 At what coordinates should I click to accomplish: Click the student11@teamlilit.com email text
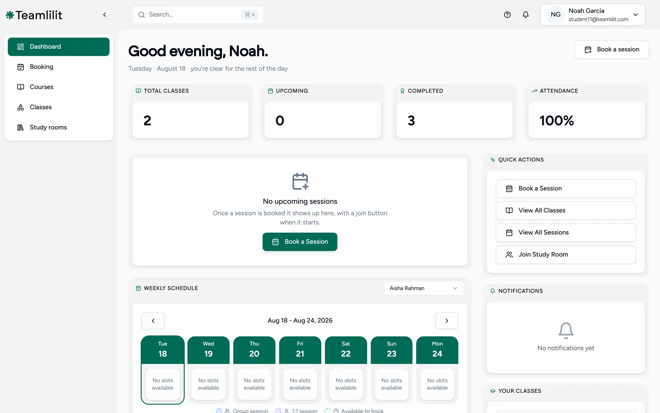click(x=598, y=20)
